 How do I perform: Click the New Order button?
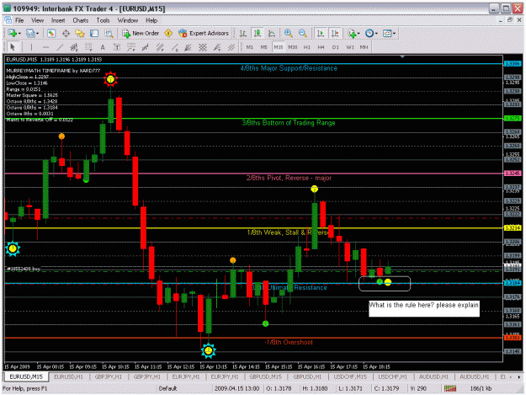(x=141, y=33)
